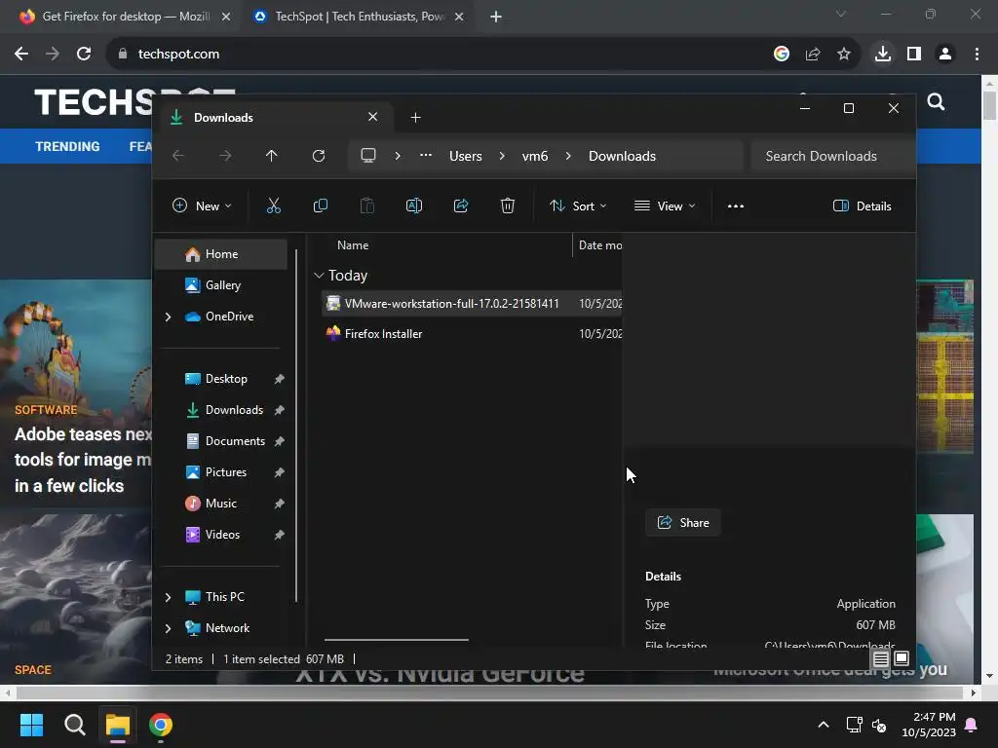Viewport: 998px width, 748px height.
Task: Click the Date modified column header
Action: coord(599,244)
